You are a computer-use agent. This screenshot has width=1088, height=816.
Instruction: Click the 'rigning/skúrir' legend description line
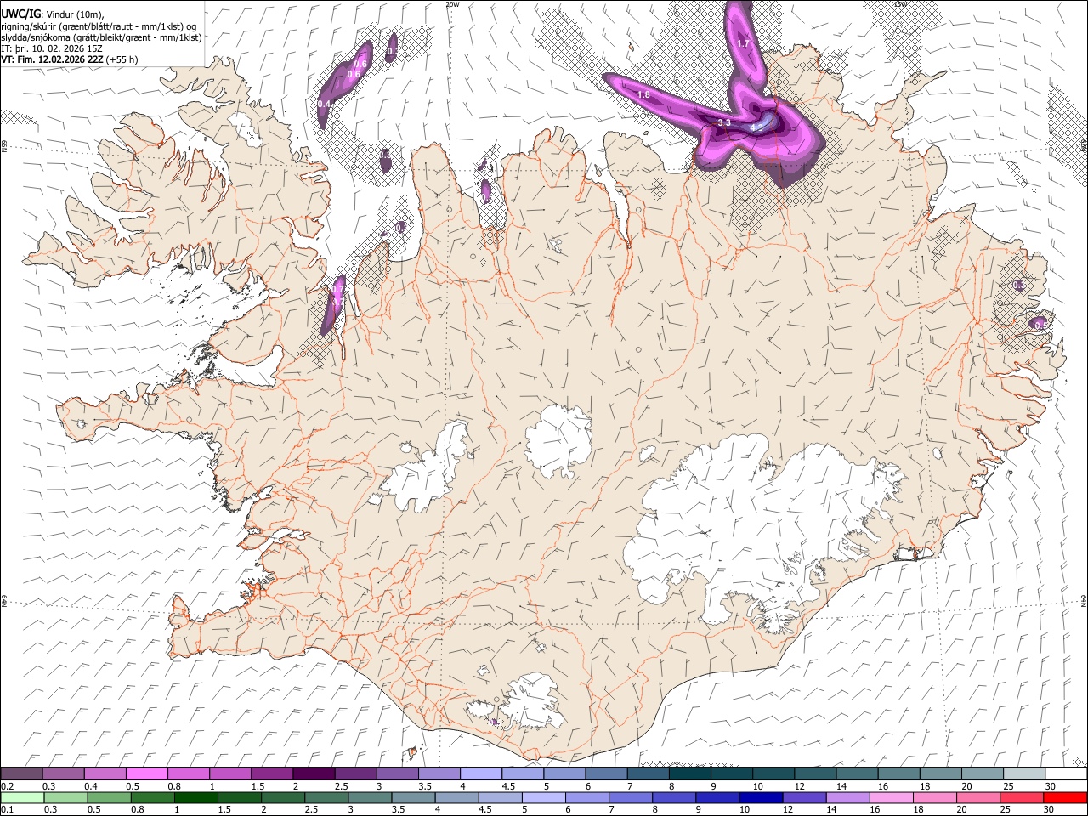[99, 26]
